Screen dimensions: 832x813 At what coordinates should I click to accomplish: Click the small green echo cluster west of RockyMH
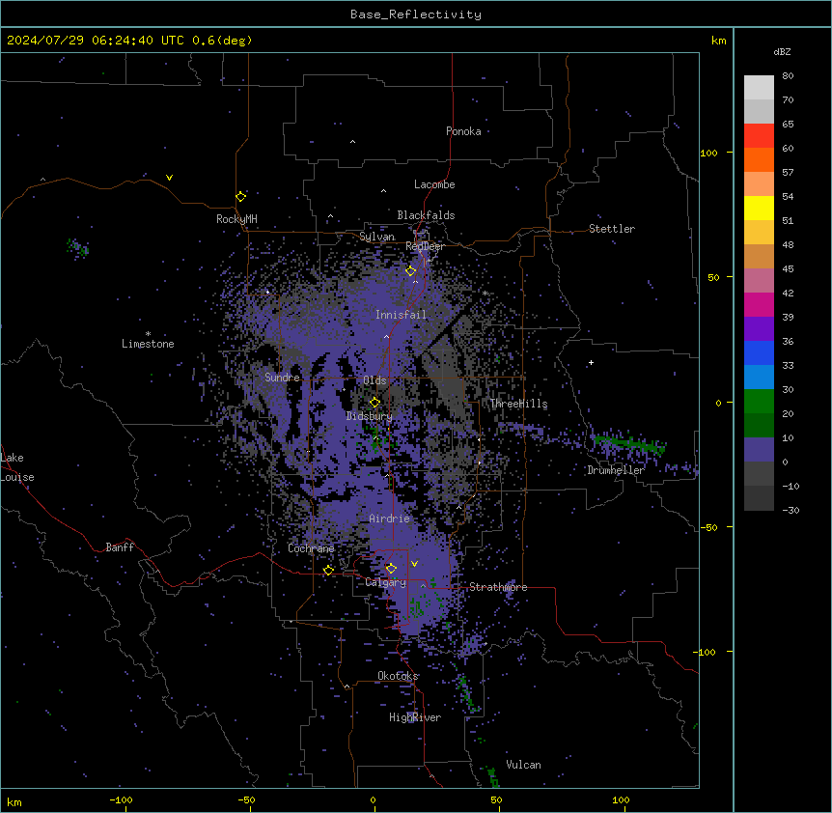point(77,247)
